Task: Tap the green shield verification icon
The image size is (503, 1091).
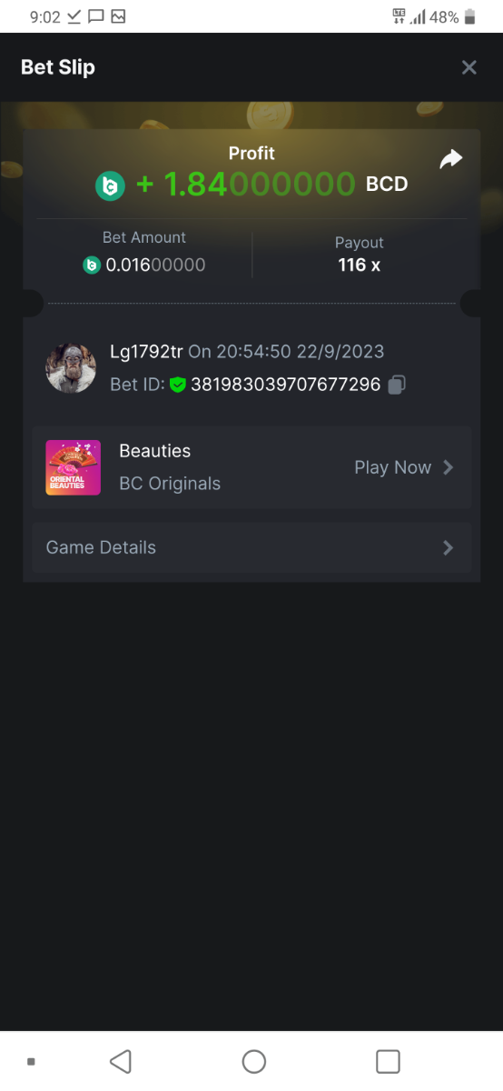Action: (178, 385)
